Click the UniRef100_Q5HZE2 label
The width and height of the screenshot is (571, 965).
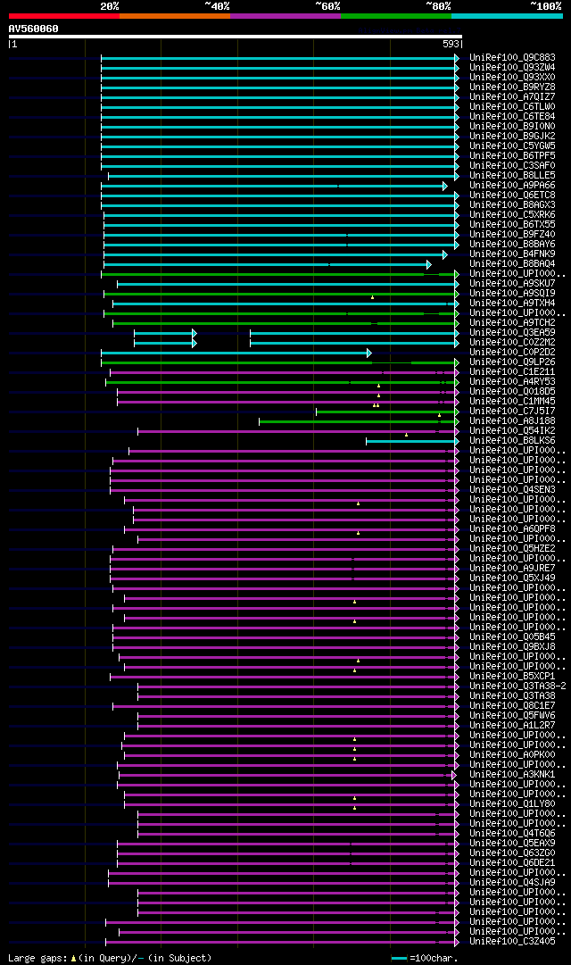tap(512, 550)
